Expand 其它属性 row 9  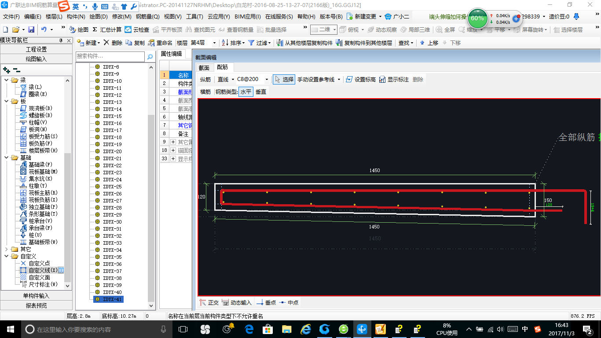tap(173, 142)
